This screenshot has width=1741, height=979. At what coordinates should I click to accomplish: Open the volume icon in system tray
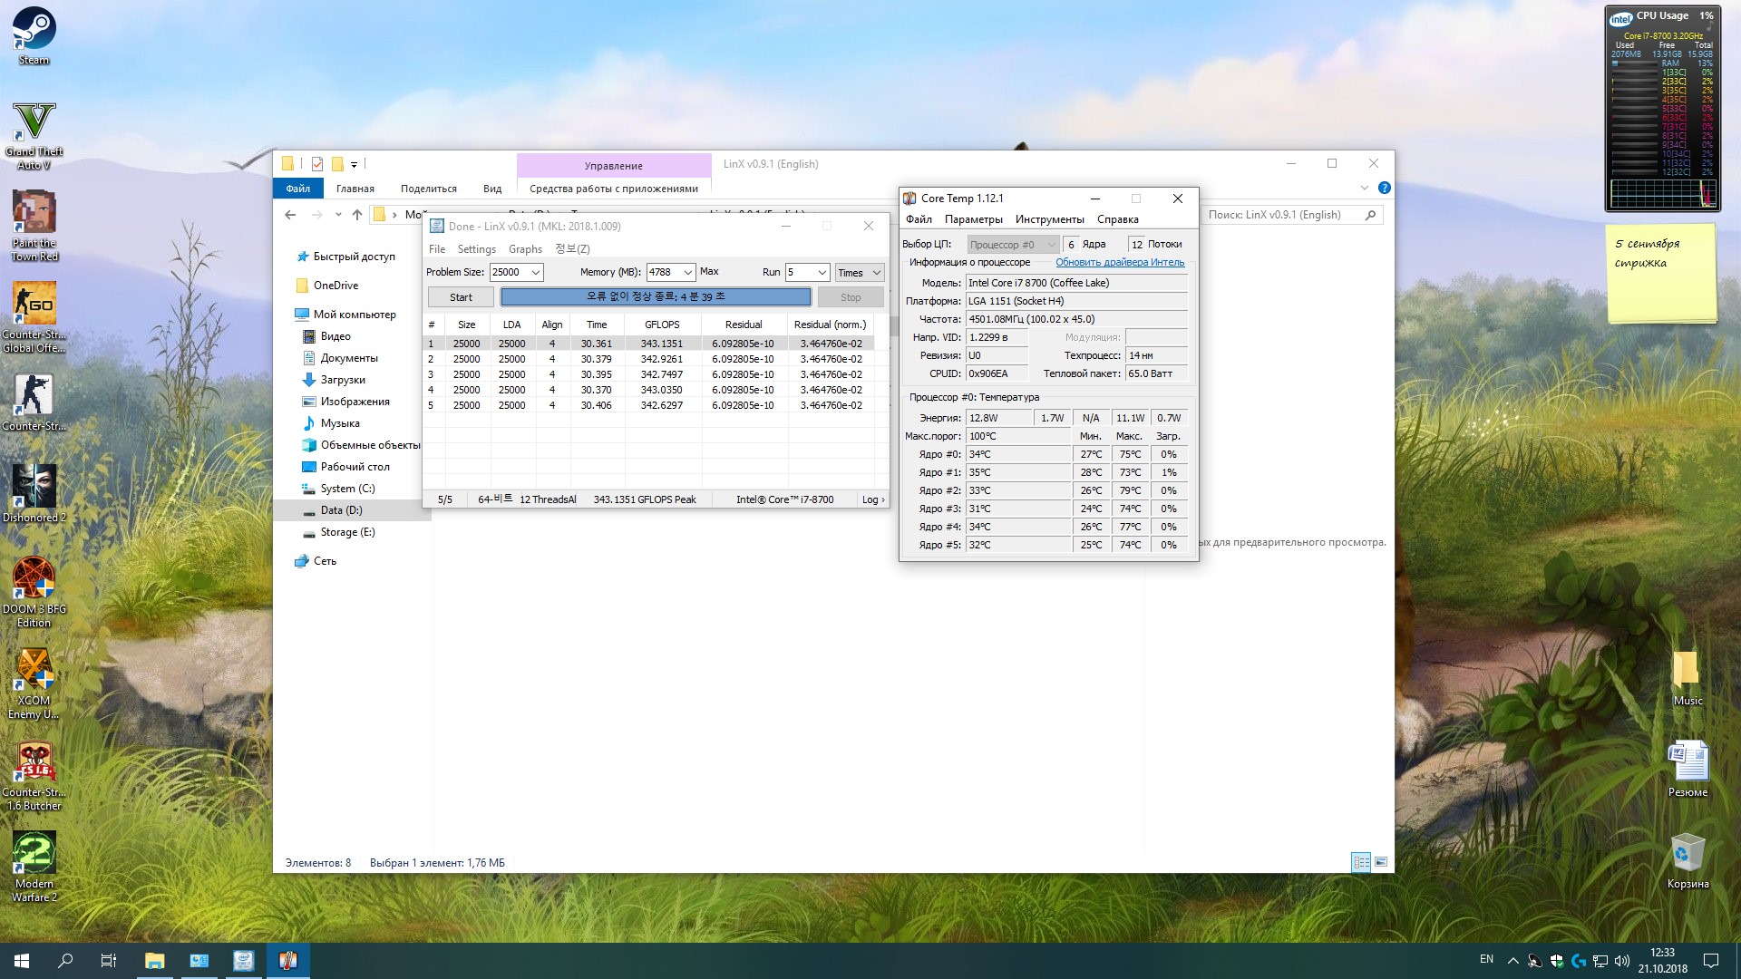[x=1622, y=961]
